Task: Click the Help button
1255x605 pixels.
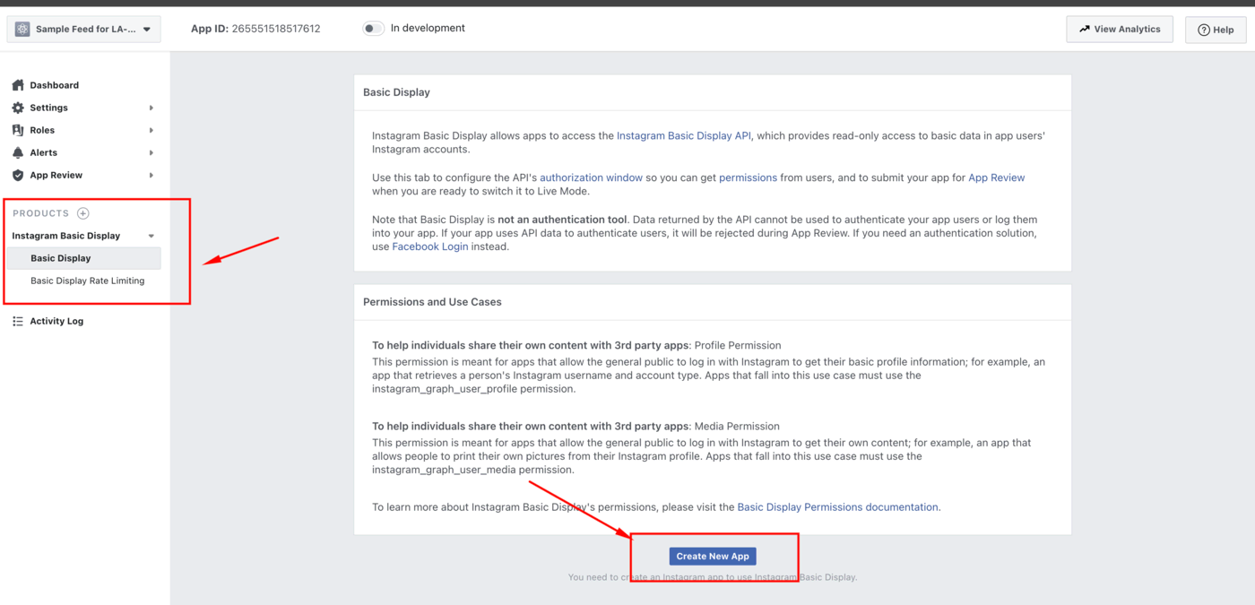Action: (1215, 30)
